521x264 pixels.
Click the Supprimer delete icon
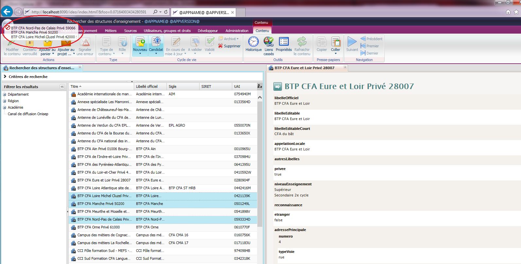coord(221,46)
